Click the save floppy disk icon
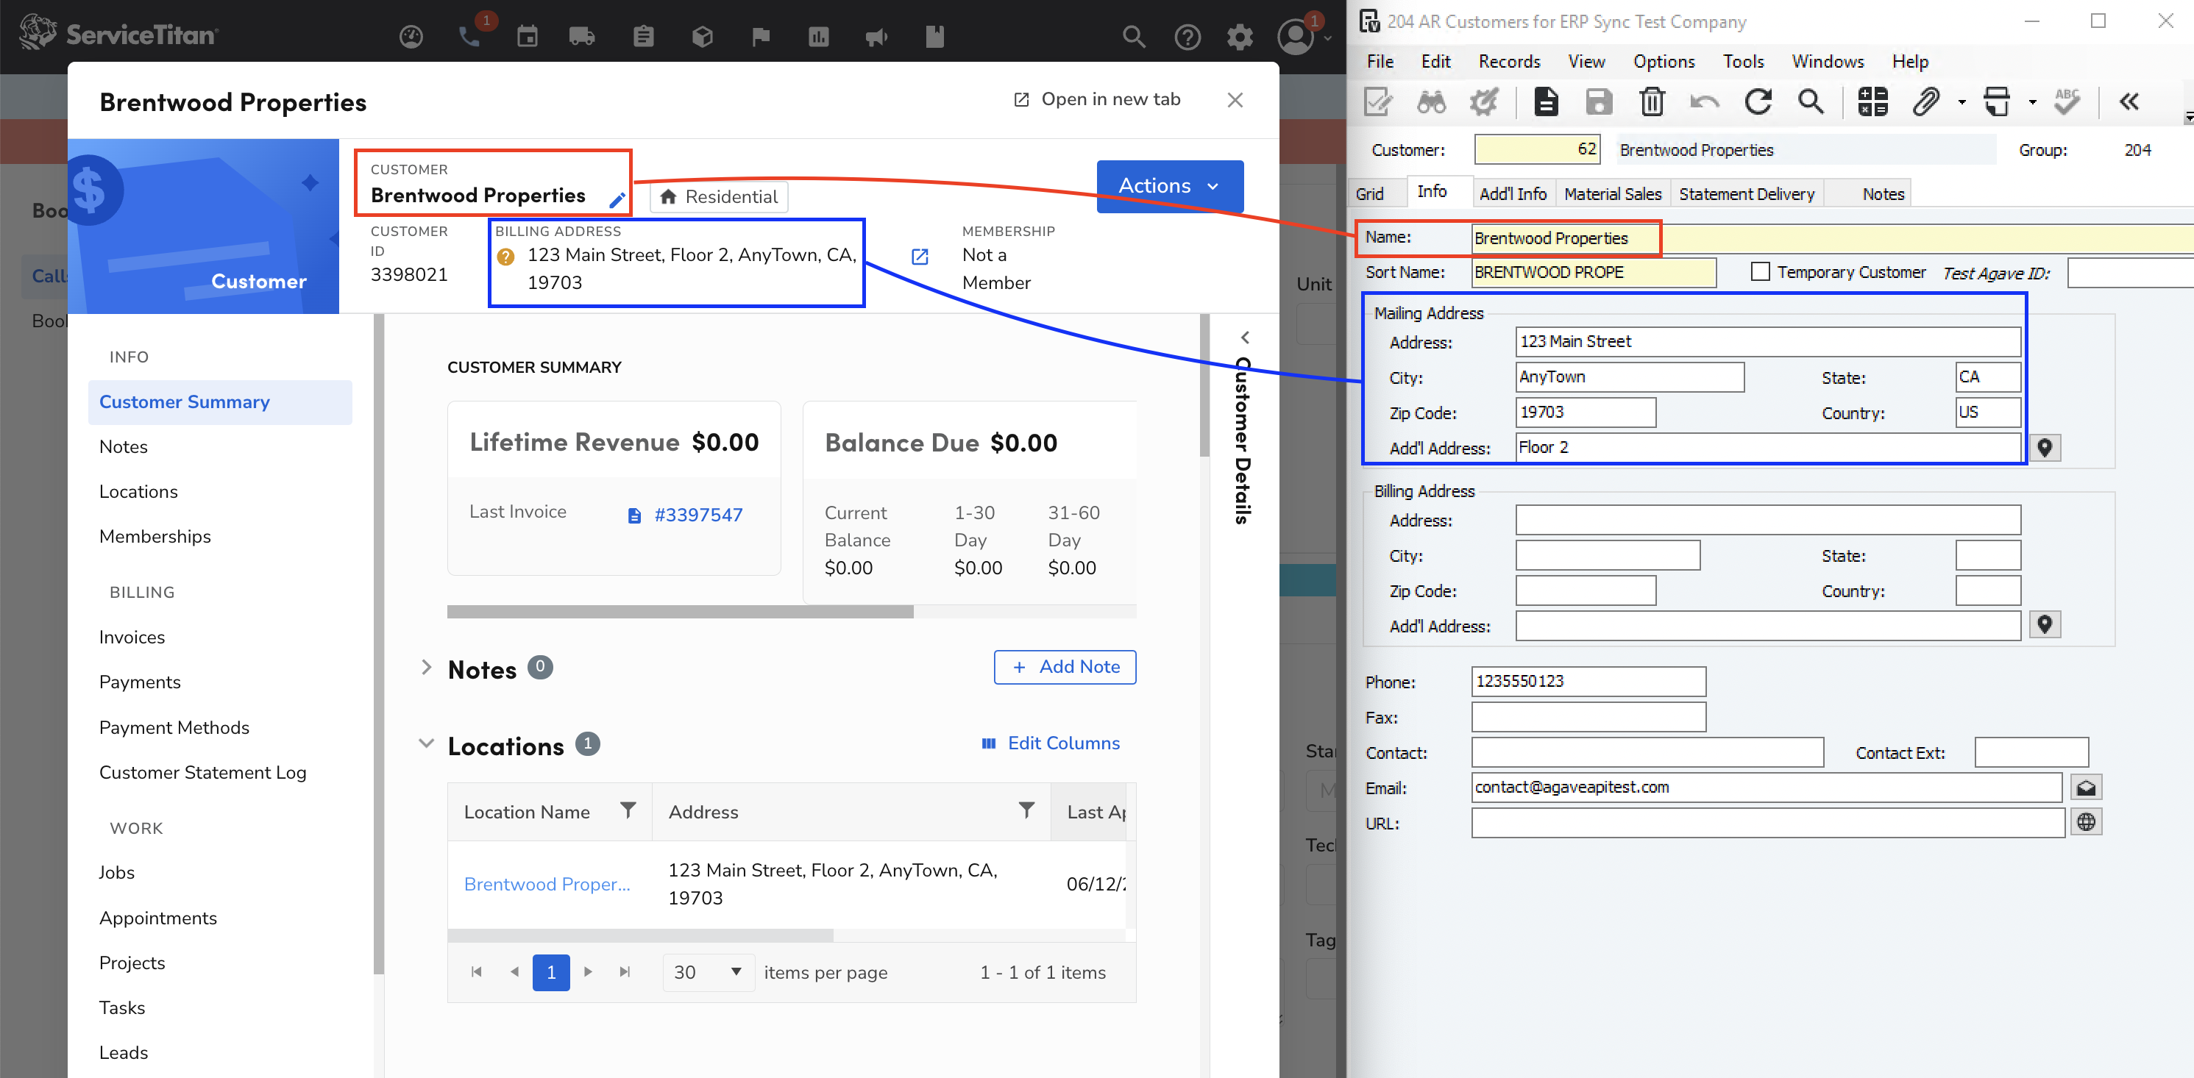 pos(1599,102)
